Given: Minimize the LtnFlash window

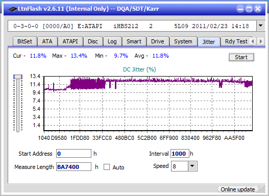Looking at the screenshot, I should tap(240, 9).
